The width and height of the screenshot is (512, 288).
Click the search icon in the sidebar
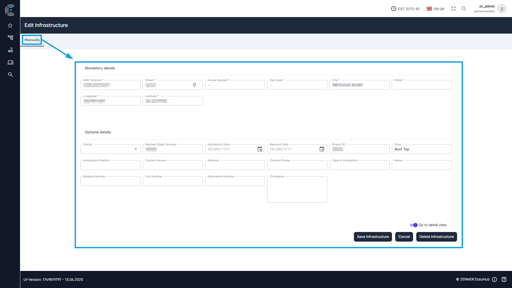pyautogui.click(x=10, y=74)
